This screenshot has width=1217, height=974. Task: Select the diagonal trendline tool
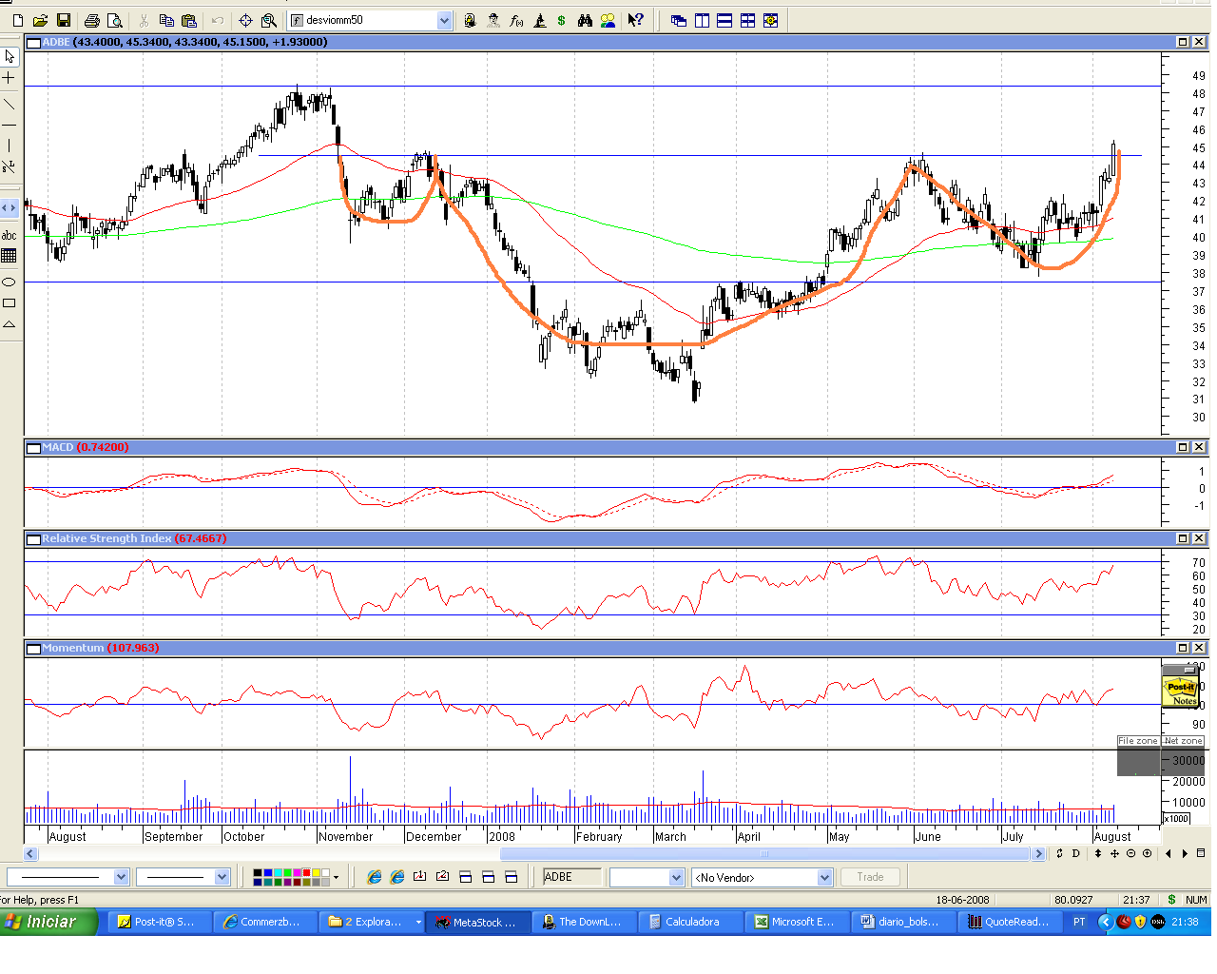coord(10,104)
